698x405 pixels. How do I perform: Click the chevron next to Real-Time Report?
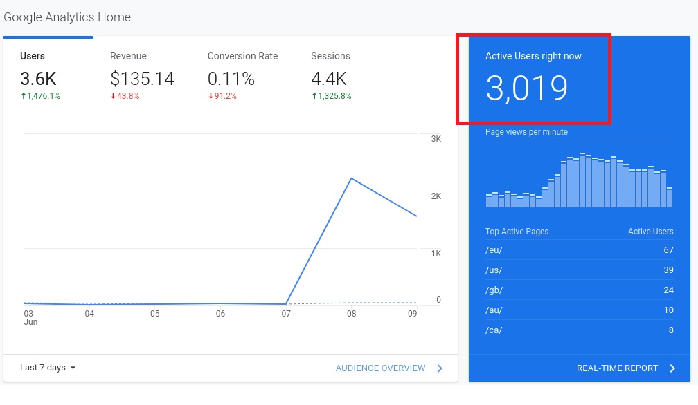[672, 368]
